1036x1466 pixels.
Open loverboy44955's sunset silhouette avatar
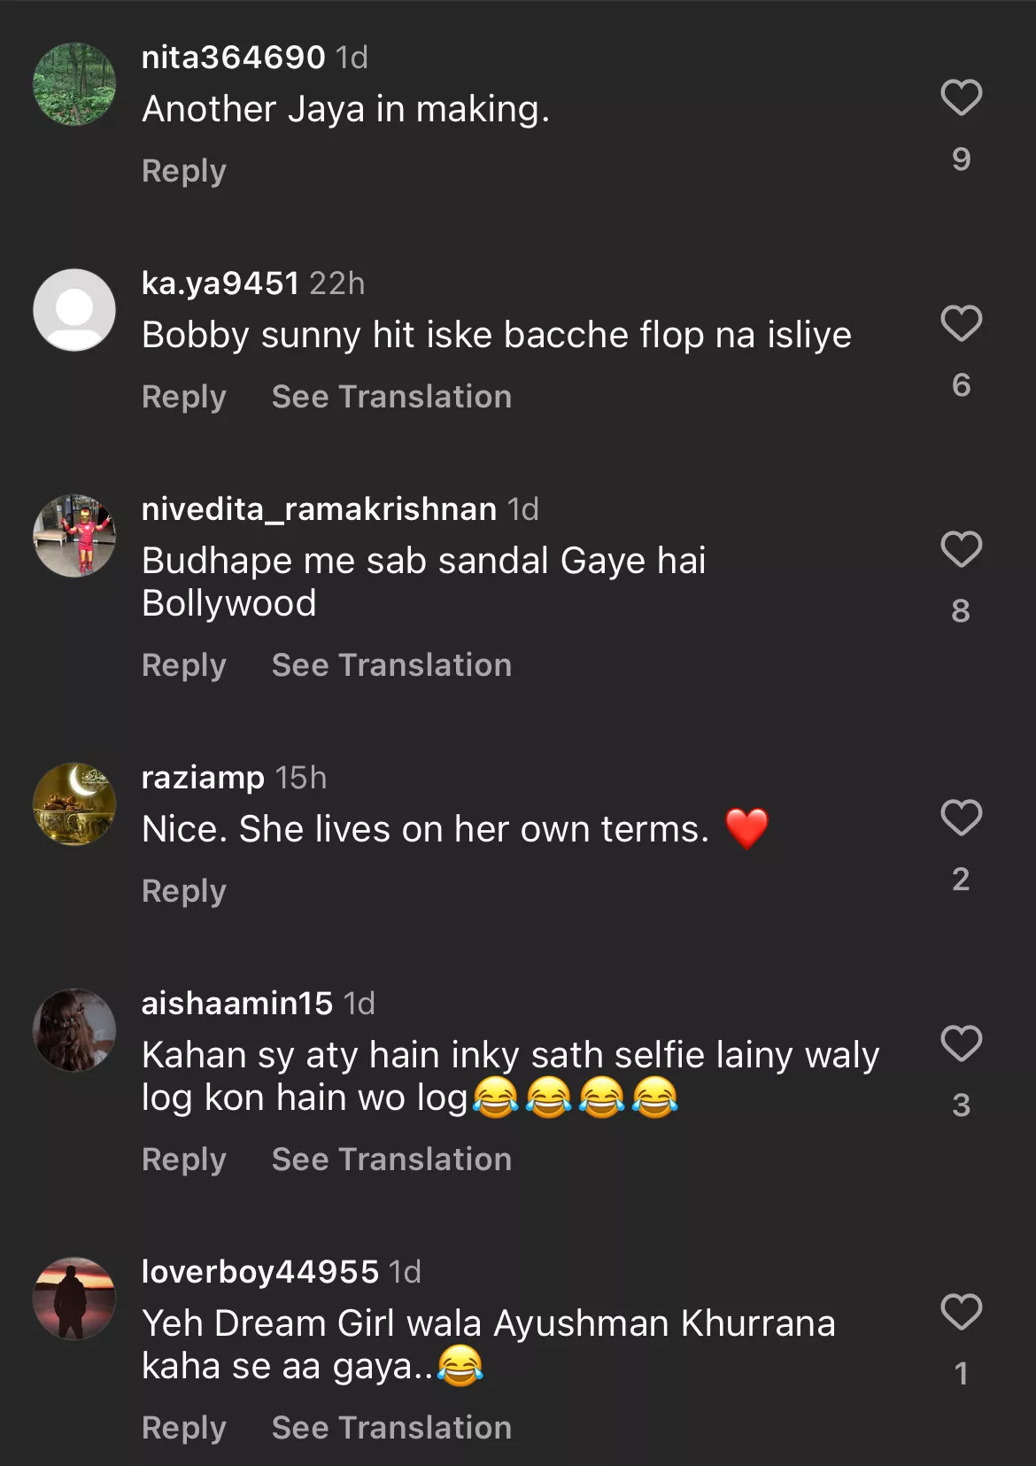click(74, 1299)
